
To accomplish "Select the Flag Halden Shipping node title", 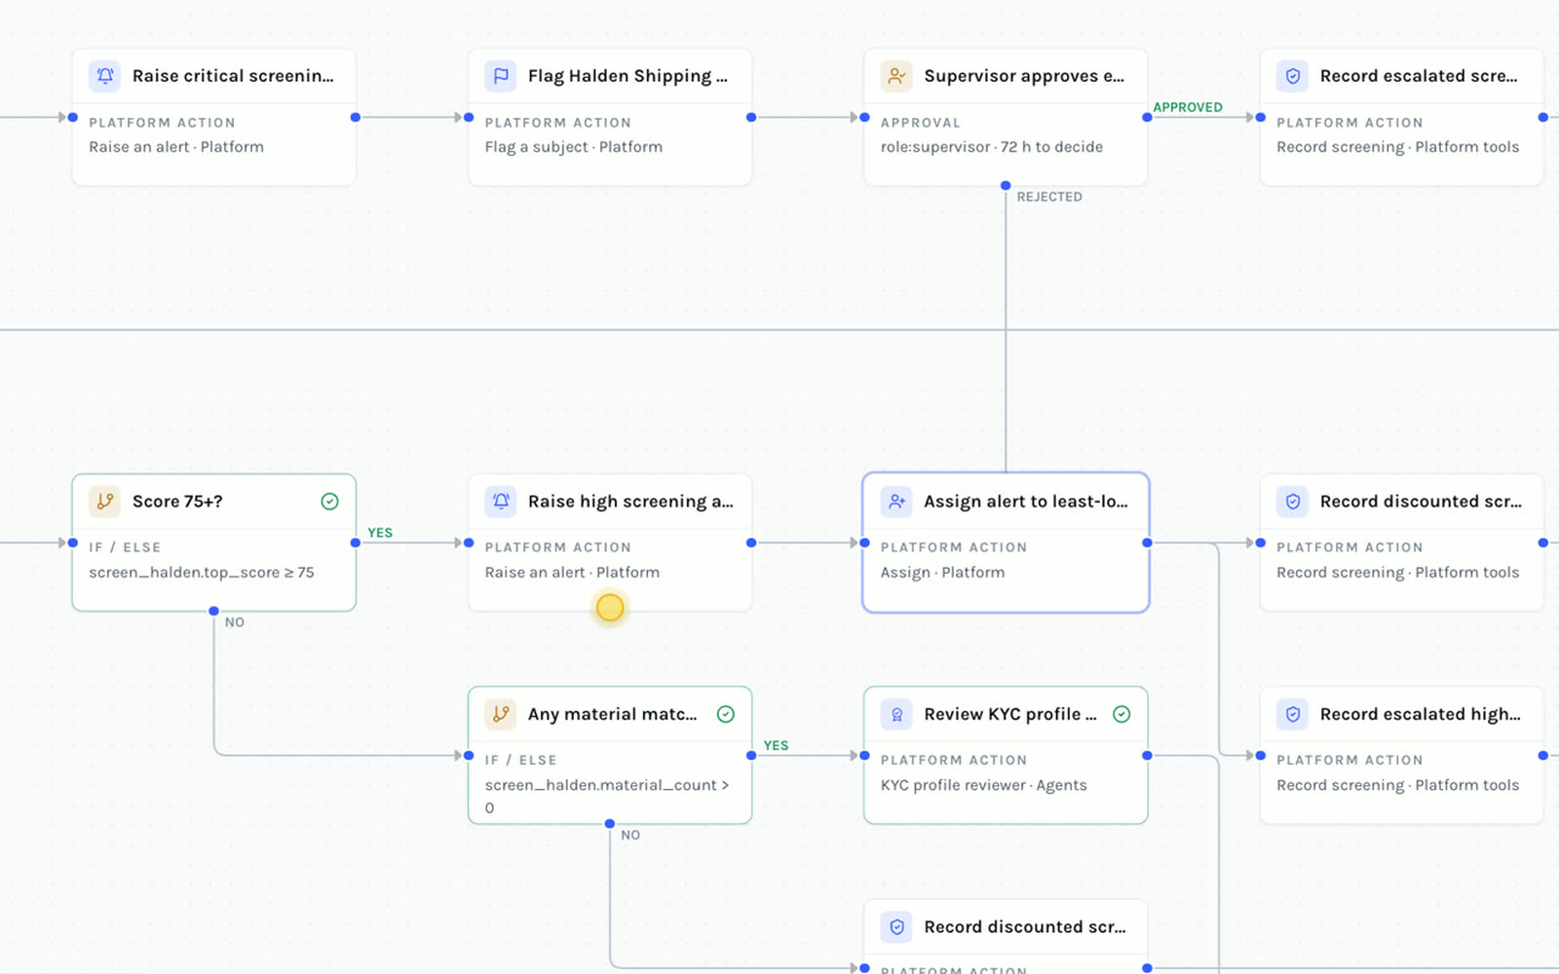I will [627, 76].
